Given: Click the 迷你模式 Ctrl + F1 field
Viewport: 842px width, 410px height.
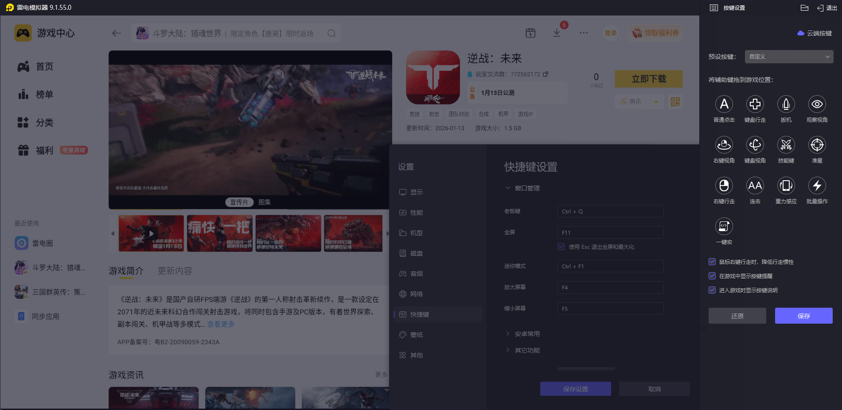Looking at the screenshot, I should (610, 266).
